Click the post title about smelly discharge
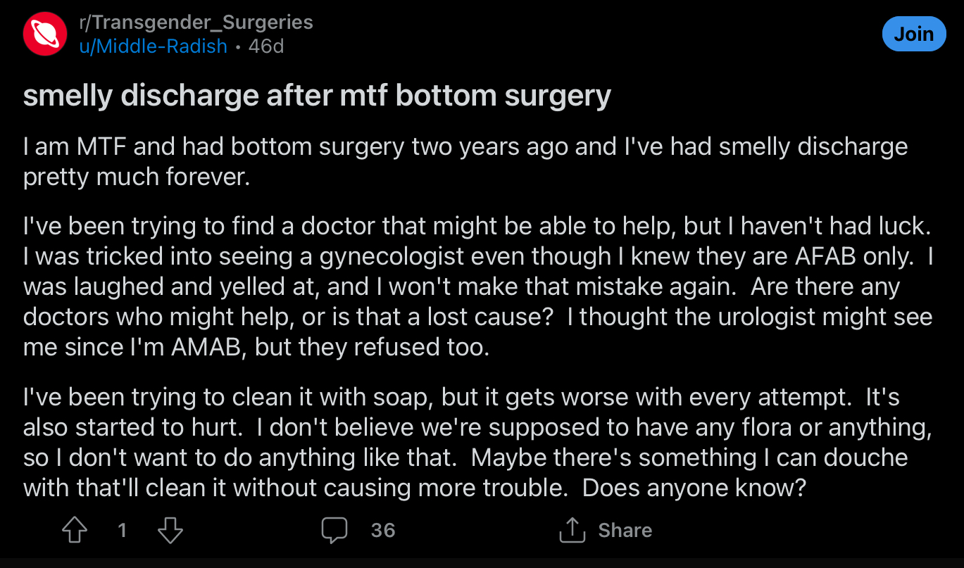 (x=317, y=96)
